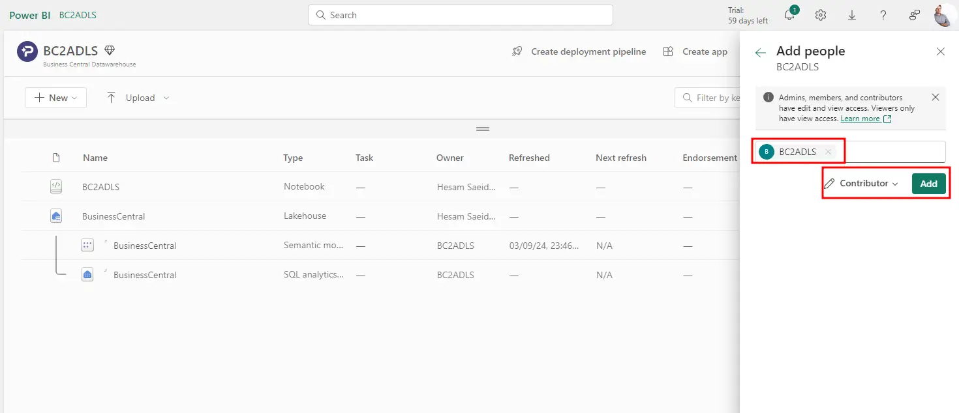This screenshot has height=413, width=959.
Task: Click the pane collapse handle above the list
Action: [483, 129]
